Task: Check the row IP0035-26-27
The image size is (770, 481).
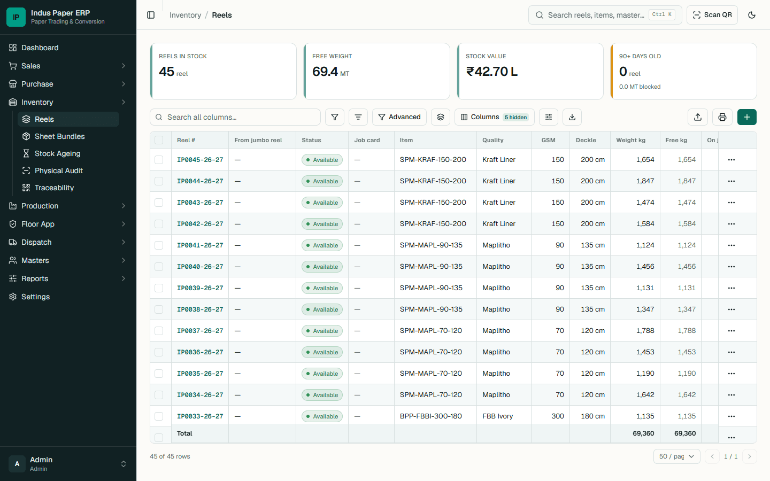Action: click(159, 374)
